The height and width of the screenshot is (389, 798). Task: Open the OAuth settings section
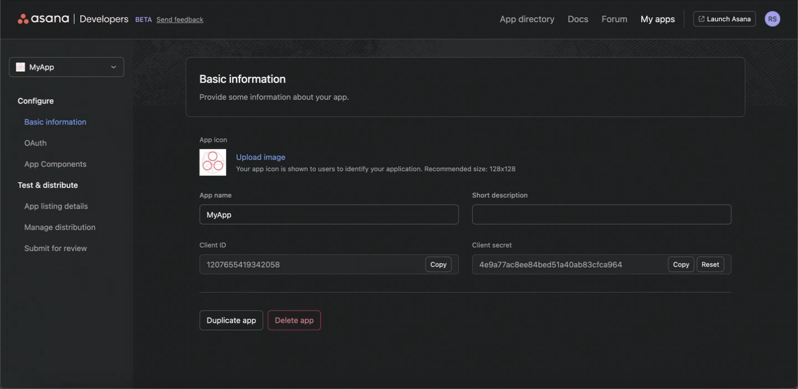pyautogui.click(x=35, y=143)
